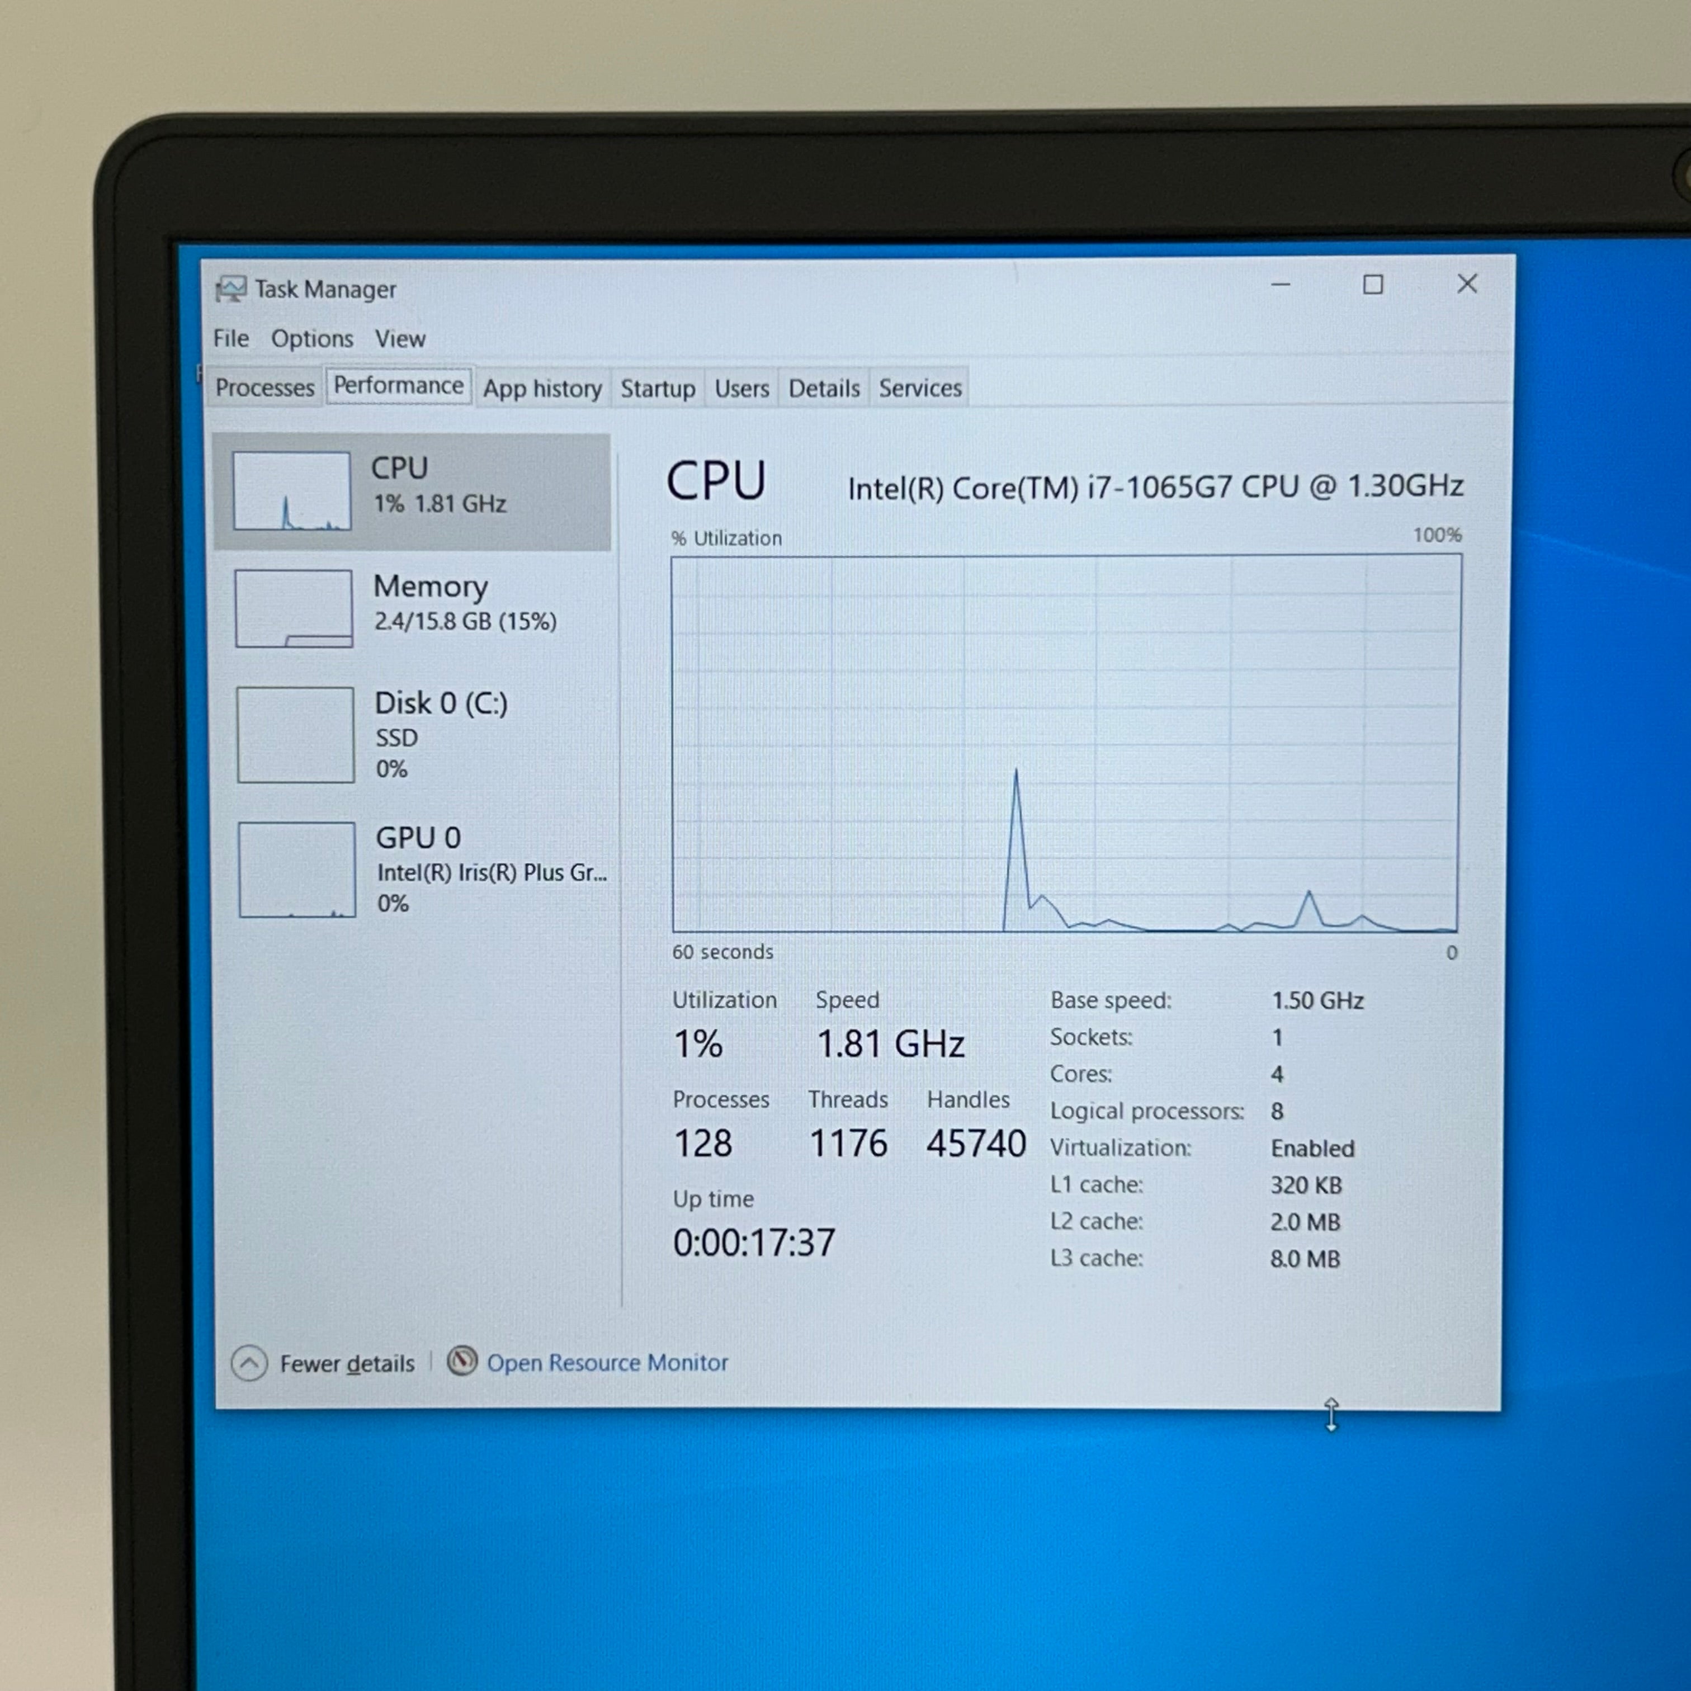
Task: Select the CPU mini graph thumbnail
Action: pyautogui.click(x=291, y=491)
